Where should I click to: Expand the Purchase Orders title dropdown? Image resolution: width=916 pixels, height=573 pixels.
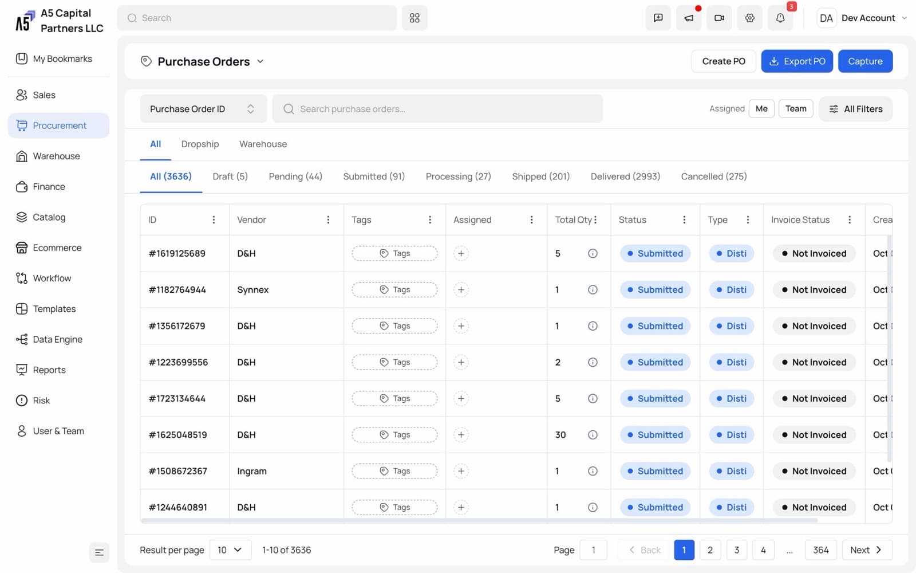point(260,61)
